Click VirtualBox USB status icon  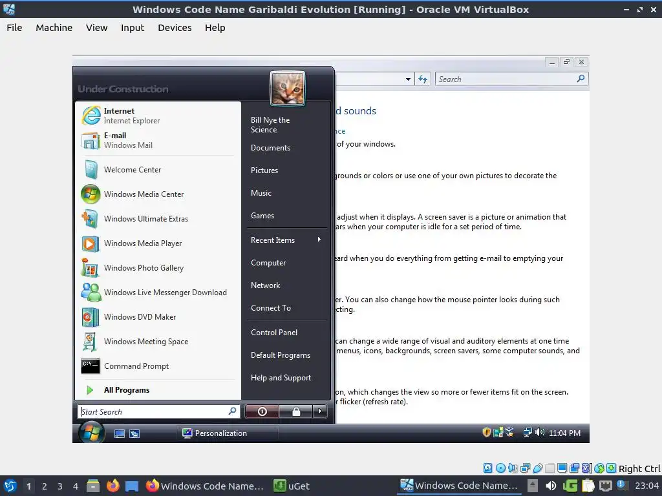(538, 468)
